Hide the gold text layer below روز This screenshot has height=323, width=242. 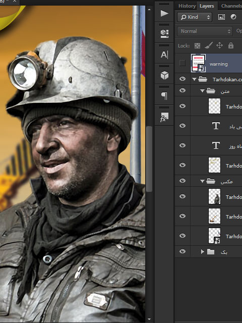[183, 165]
